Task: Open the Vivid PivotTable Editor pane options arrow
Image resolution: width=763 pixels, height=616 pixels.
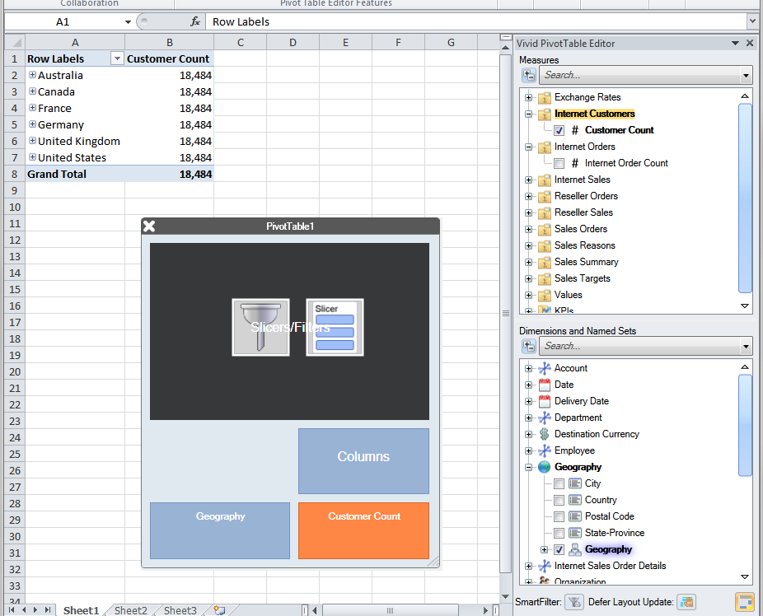Action: (735, 44)
